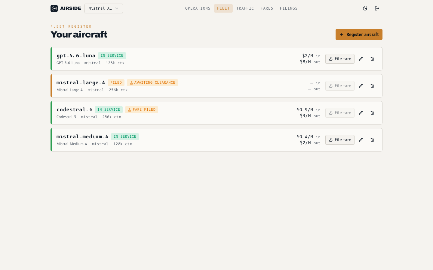Select the Fleet tab
The width and height of the screenshot is (433, 270).
(223, 8)
